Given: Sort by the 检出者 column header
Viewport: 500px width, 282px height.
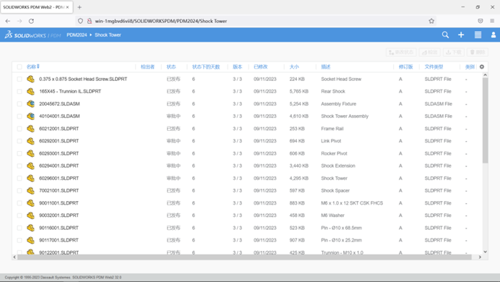Looking at the screenshot, I should click(147, 67).
